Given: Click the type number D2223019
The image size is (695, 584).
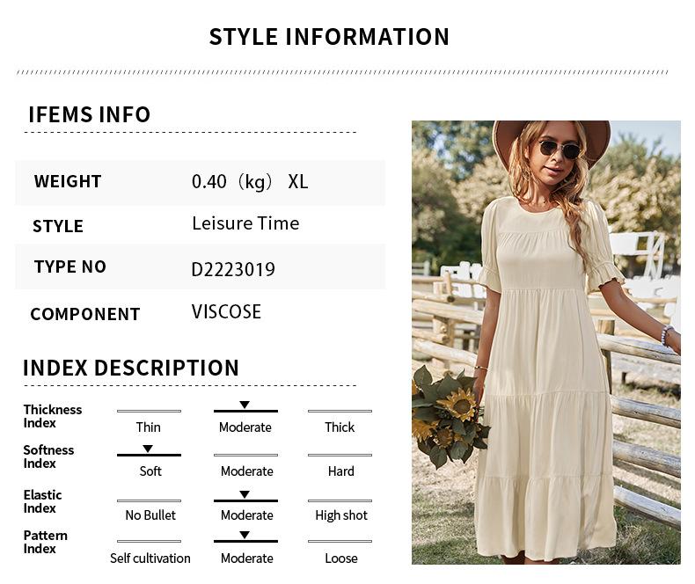Looking at the screenshot, I should coord(233,269).
